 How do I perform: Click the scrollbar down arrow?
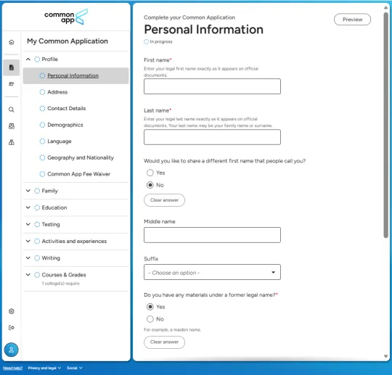[386, 357]
